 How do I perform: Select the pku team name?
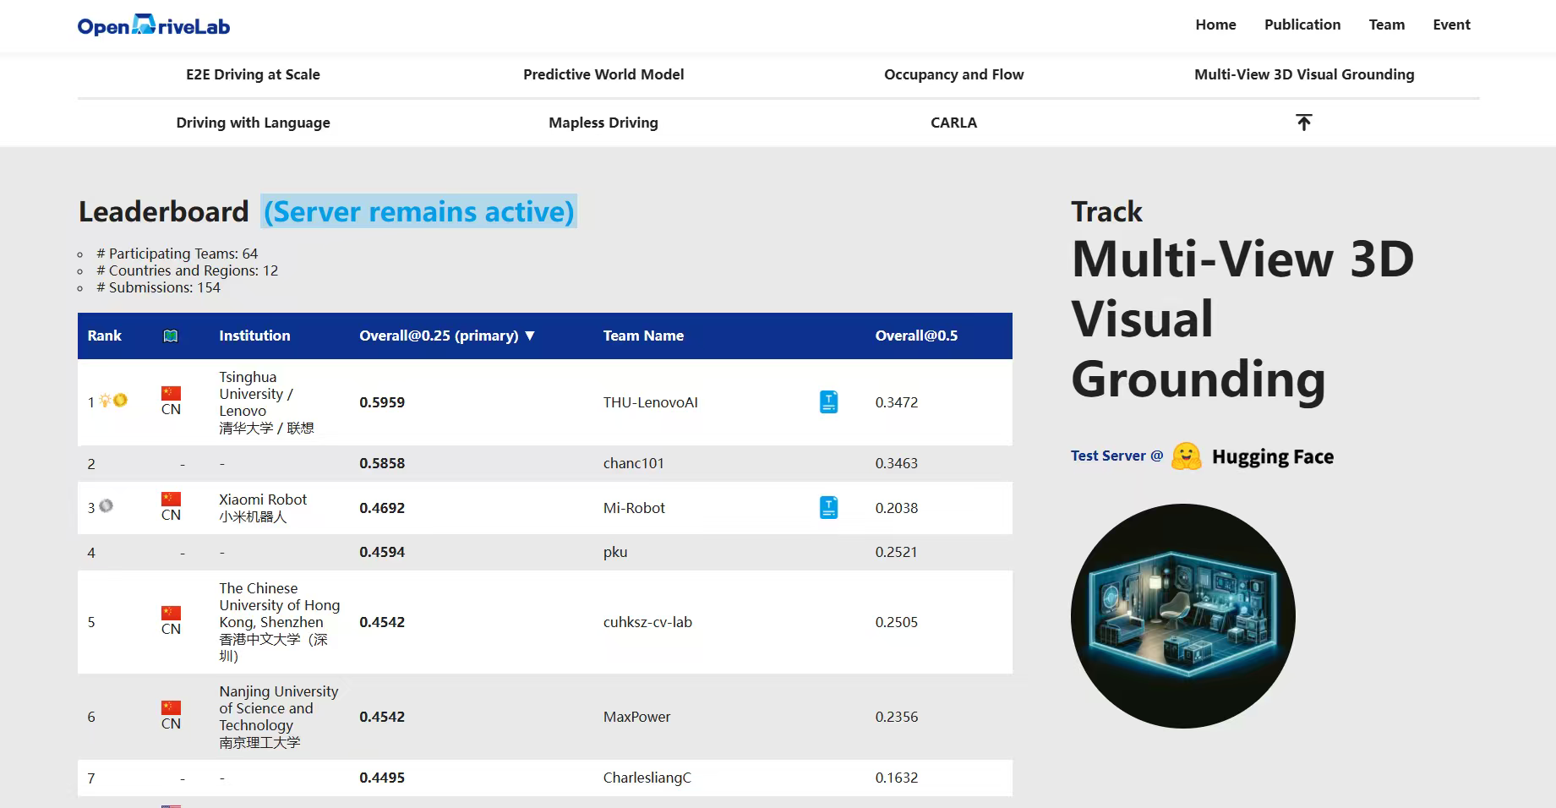coord(615,552)
